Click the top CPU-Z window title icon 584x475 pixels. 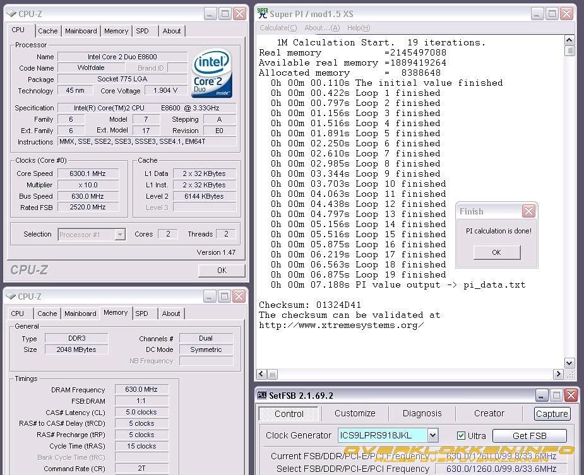[11, 14]
